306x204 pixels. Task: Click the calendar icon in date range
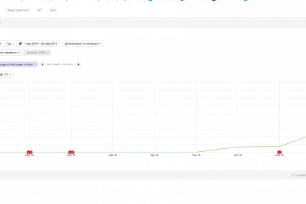[x=20, y=43]
